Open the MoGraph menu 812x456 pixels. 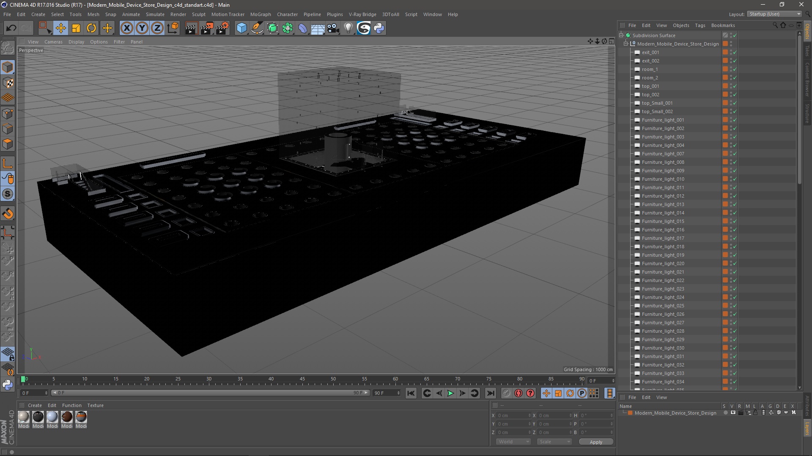pos(261,14)
